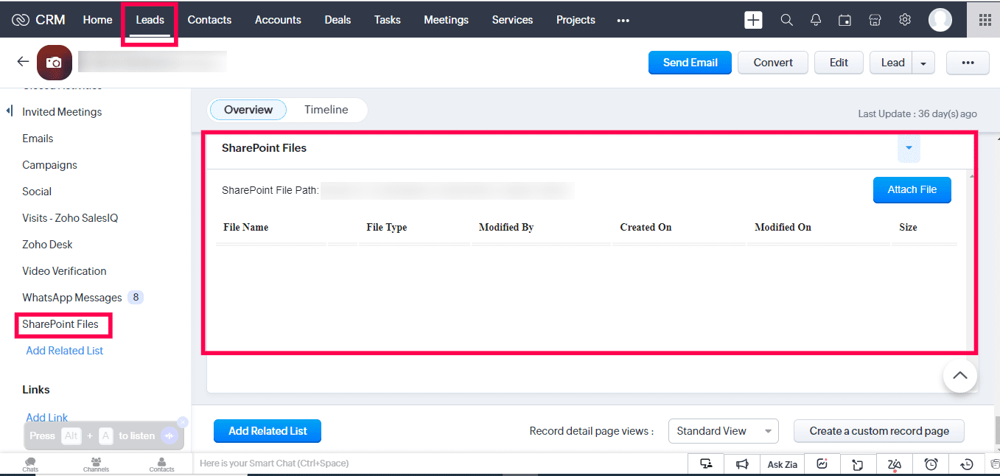
Task: Open Chats in the bottom bar
Action: pyautogui.click(x=30, y=464)
